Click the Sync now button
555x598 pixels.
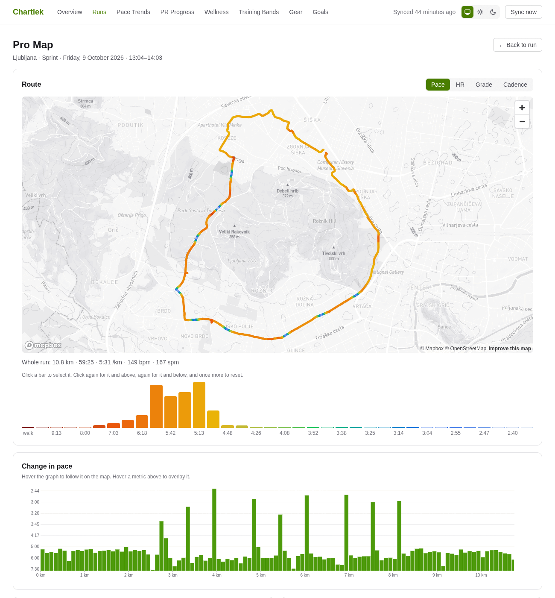(523, 12)
